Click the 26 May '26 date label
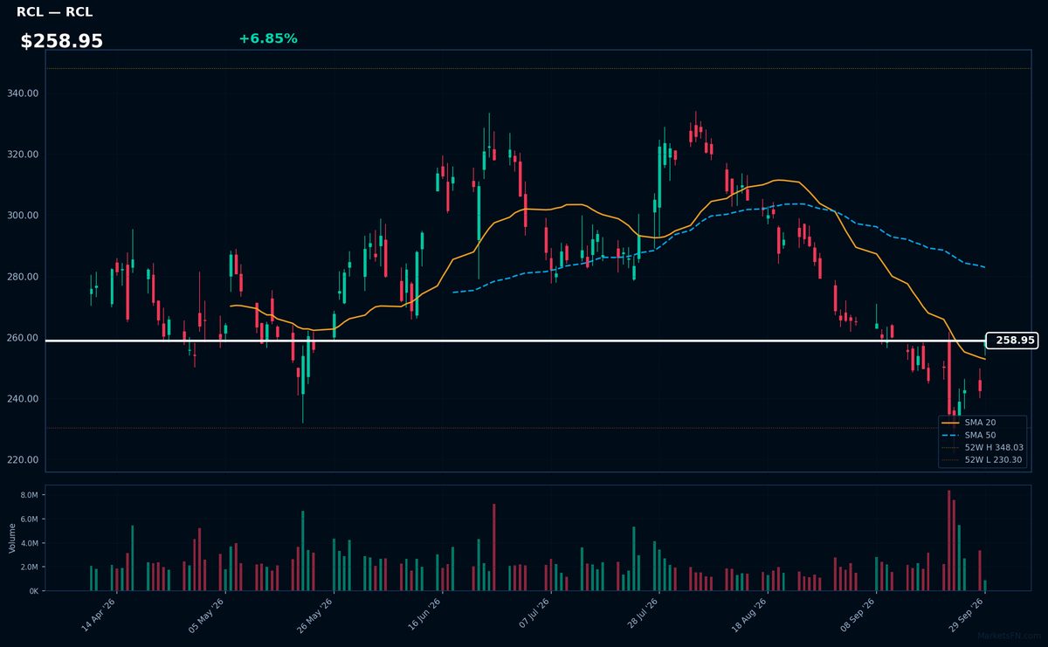Screen dimensions: 1048x647 click(316, 615)
